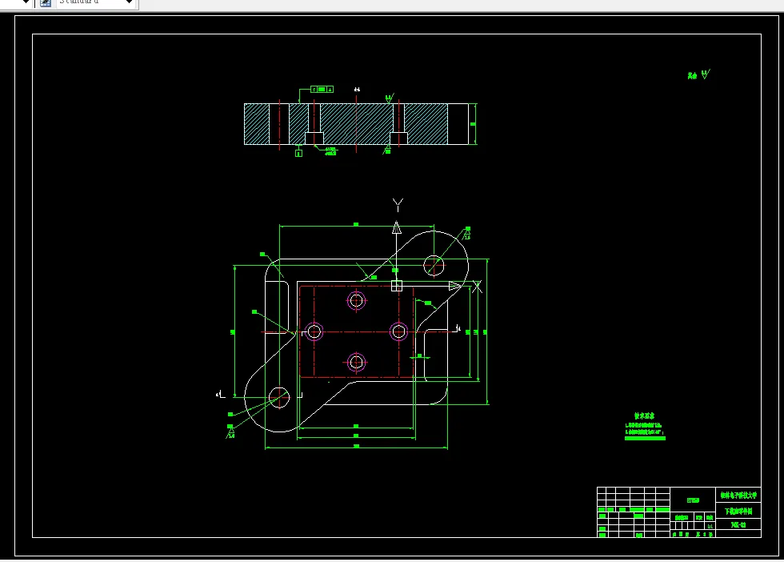Click the university name cell in title block
The height and width of the screenshot is (562, 784).
738,496
